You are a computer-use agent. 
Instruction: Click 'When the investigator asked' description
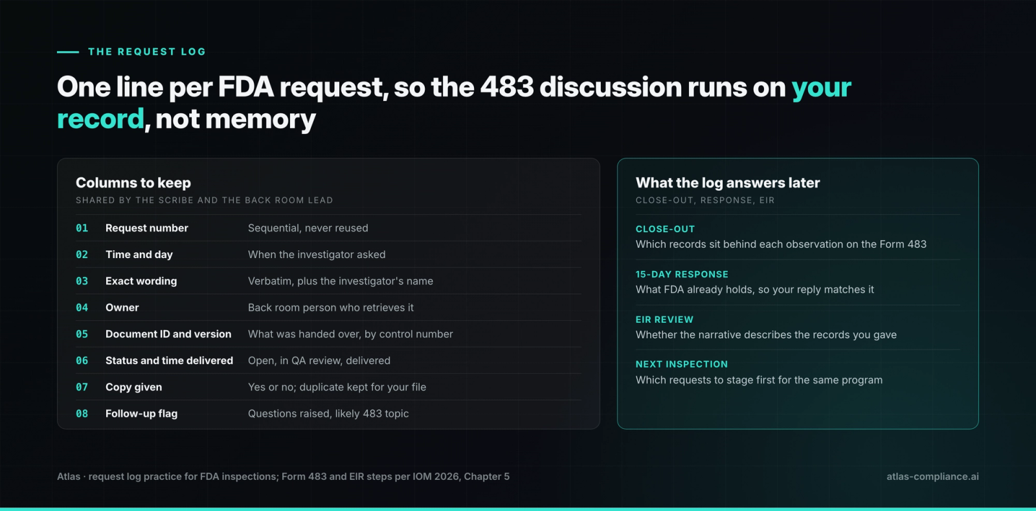(317, 254)
